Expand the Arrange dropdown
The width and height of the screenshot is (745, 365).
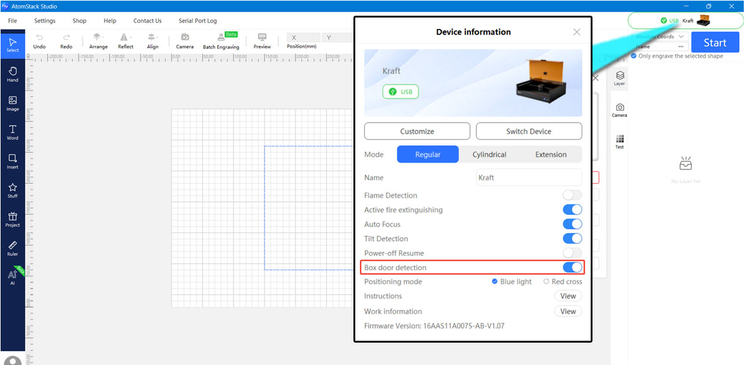click(98, 41)
